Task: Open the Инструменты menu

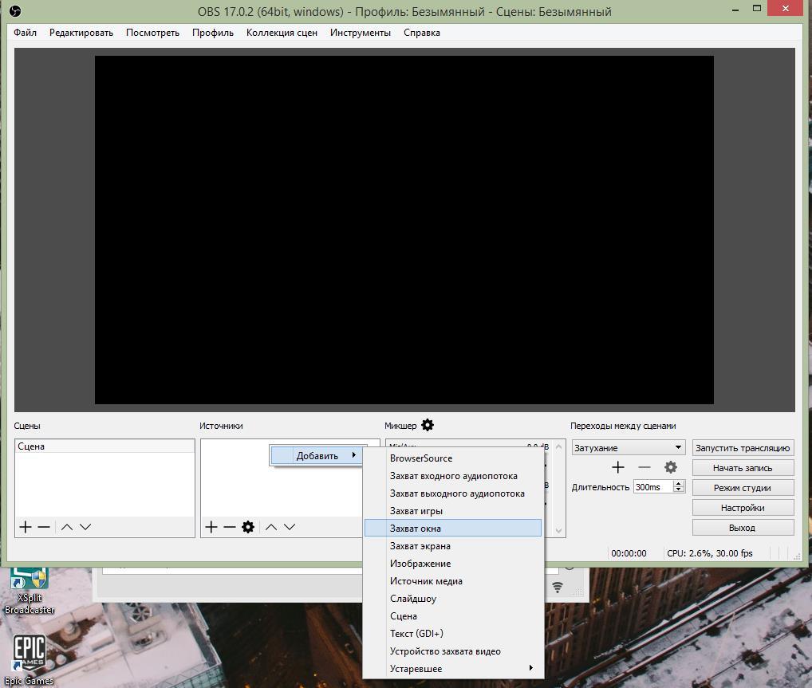Action: click(x=360, y=33)
